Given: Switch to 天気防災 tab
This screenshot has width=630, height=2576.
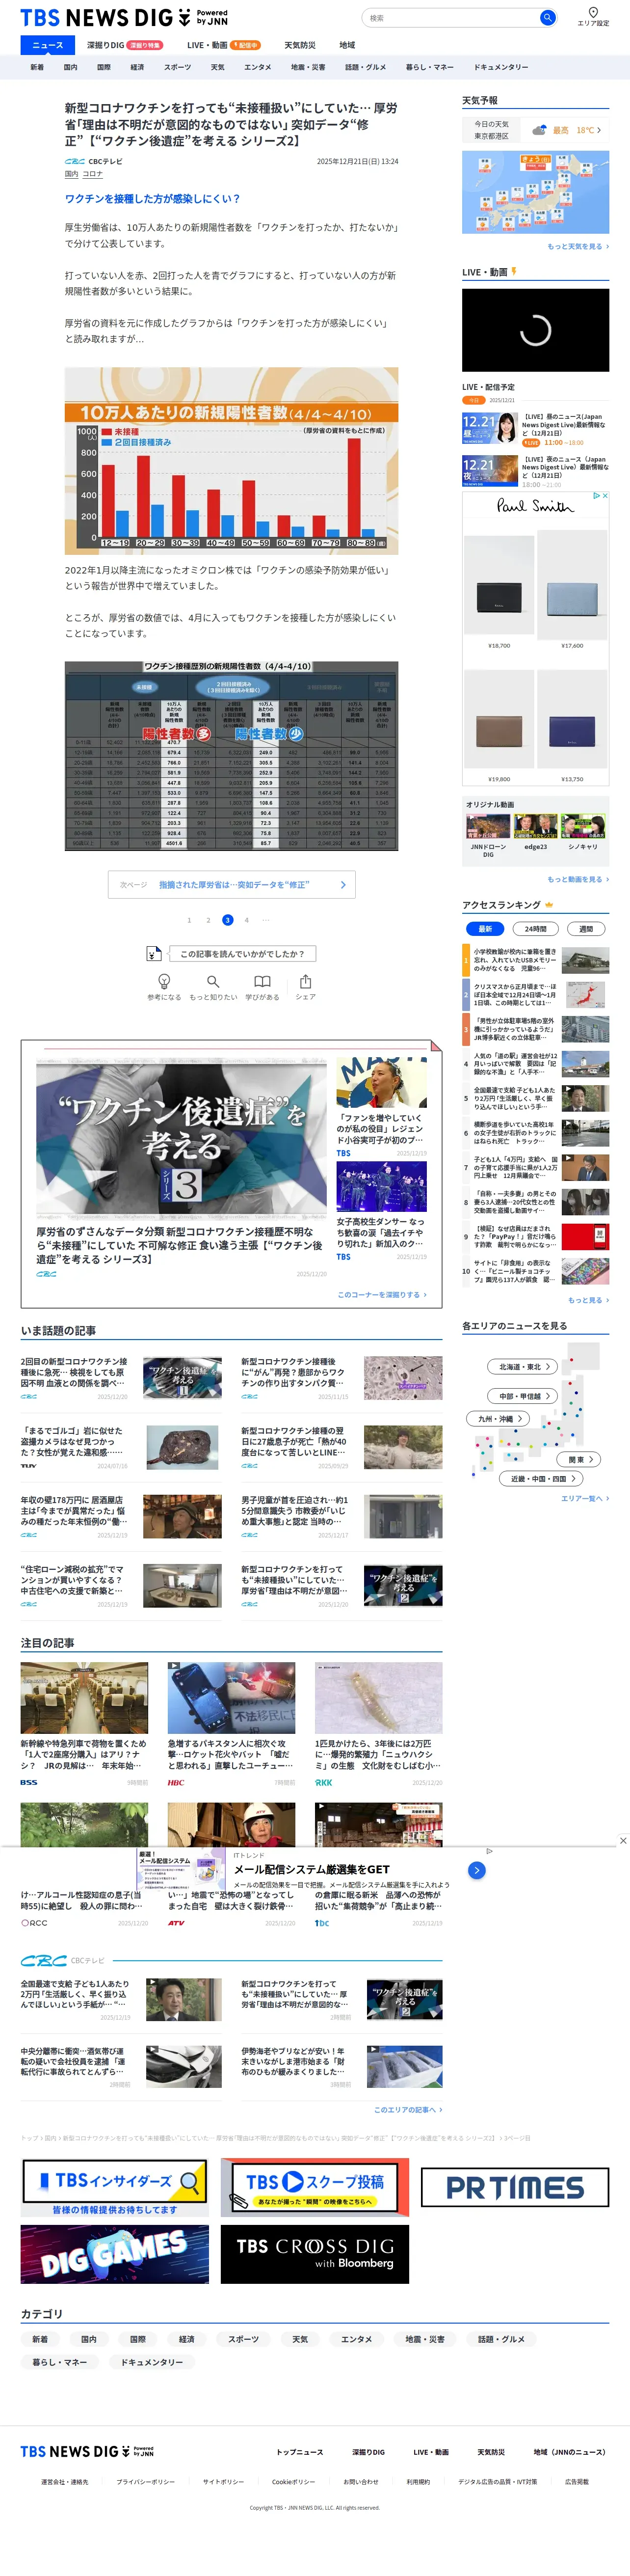Looking at the screenshot, I should 300,45.
